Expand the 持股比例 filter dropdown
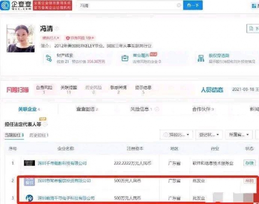259x204 pixels. tap(177, 135)
